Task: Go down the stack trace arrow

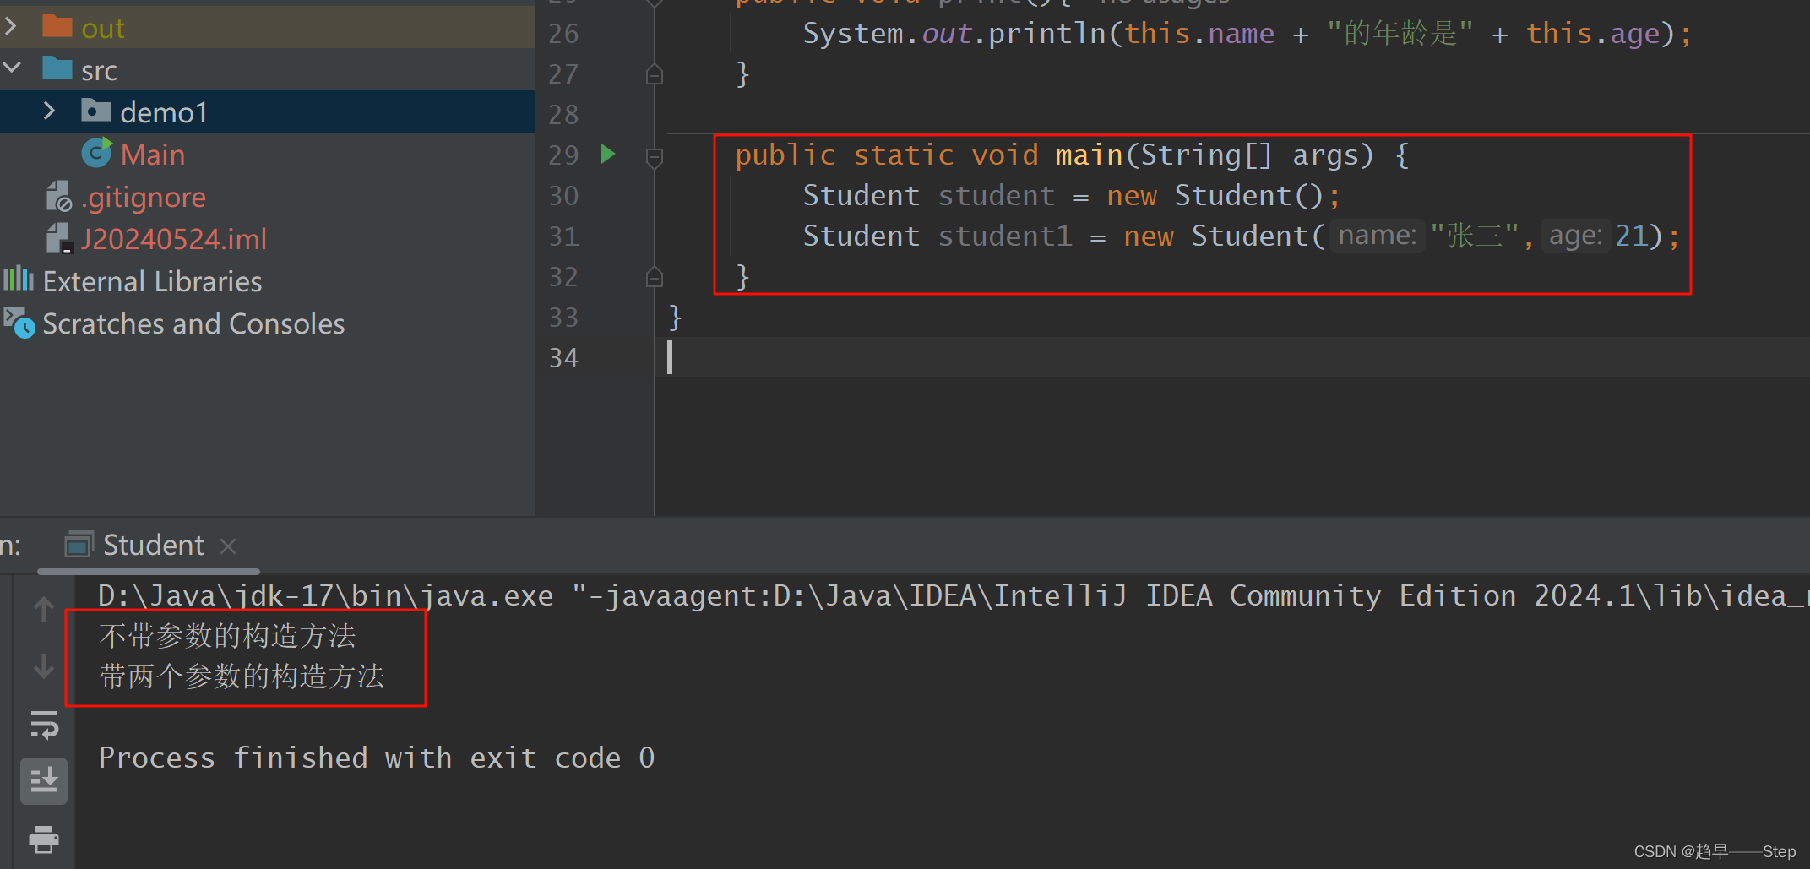Action: tap(44, 665)
